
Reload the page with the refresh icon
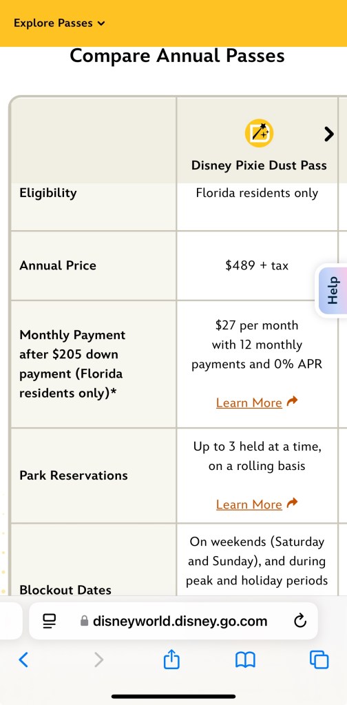pyautogui.click(x=300, y=621)
